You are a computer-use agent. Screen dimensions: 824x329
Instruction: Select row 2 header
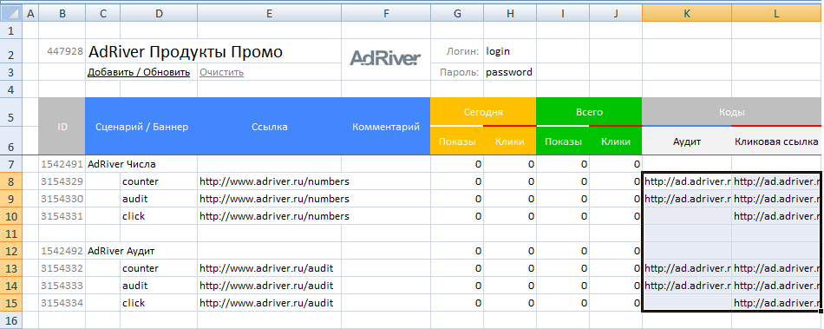click(x=11, y=52)
